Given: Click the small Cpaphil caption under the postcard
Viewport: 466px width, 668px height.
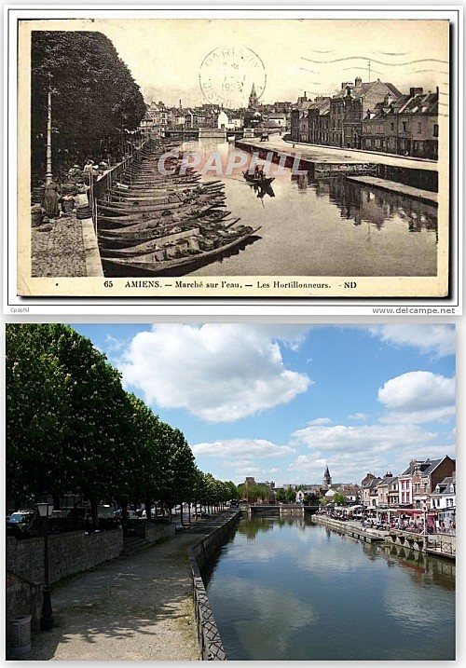Looking at the screenshot, I should pyautogui.click(x=20, y=310).
